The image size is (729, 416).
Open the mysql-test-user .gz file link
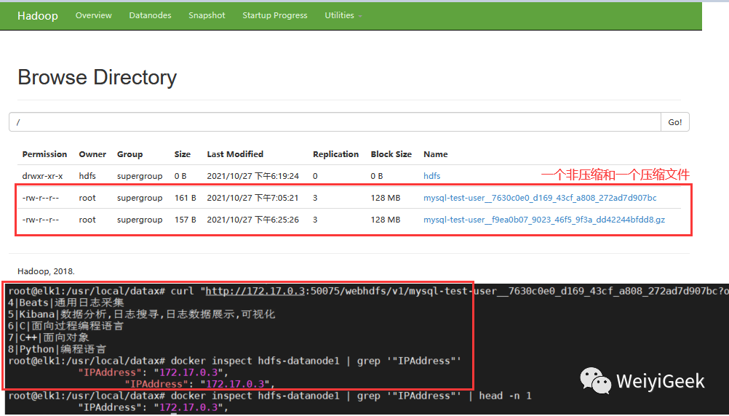coord(544,220)
